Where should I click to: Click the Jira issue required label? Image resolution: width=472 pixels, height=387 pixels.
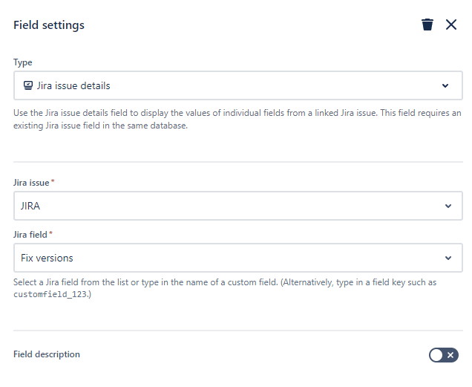coord(33,183)
